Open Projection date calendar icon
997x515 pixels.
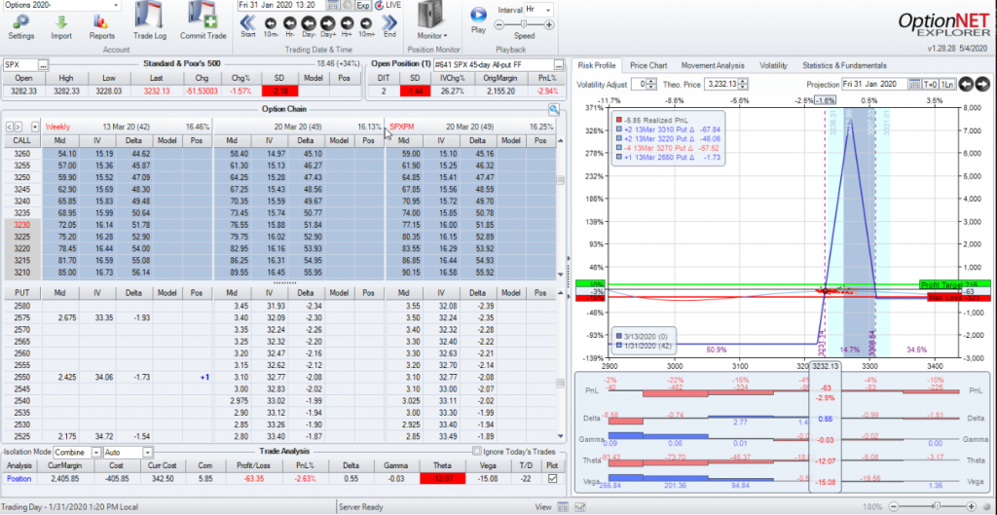pos(913,84)
